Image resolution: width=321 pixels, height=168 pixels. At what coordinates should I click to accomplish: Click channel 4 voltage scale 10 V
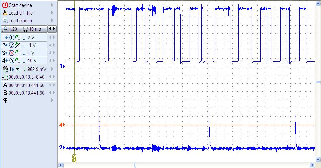[32, 61]
